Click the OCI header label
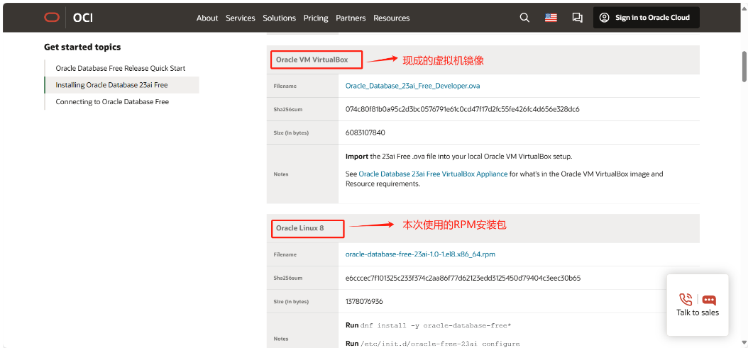The image size is (748, 355). click(83, 18)
